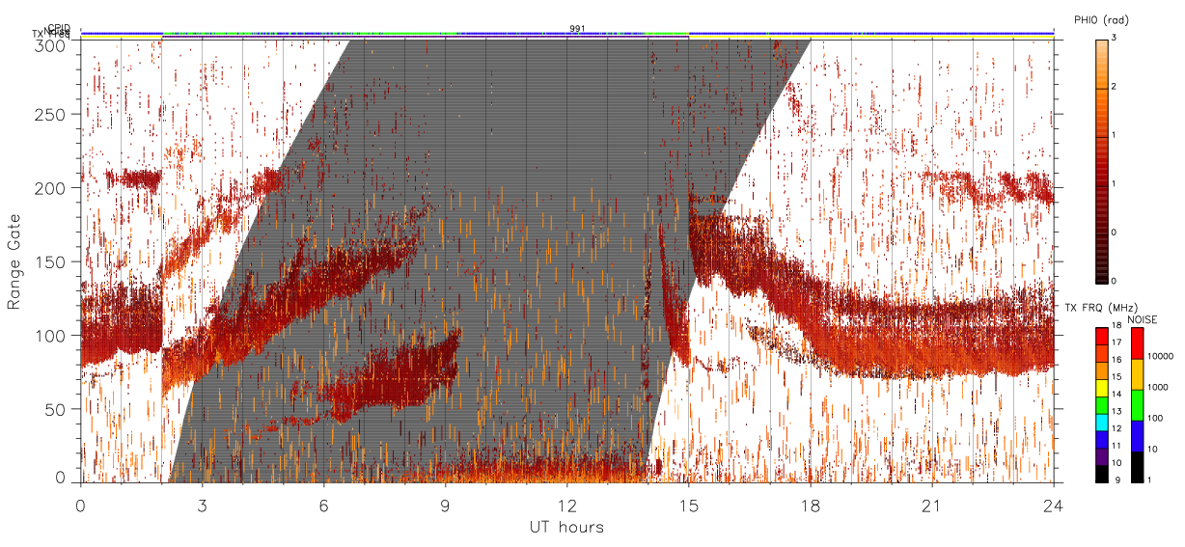The image size is (1185, 547).
Task: Click the UT hours tick label '3'
Action: [202, 505]
